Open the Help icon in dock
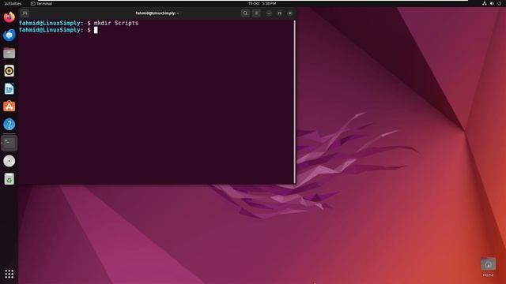The height and width of the screenshot is (284, 506). [x=9, y=125]
